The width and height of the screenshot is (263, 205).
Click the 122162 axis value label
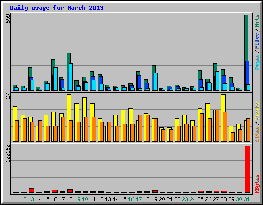(8, 154)
